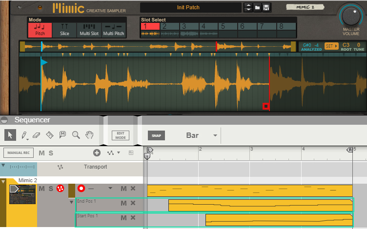Delete the Mimic 2 note lane
This screenshot has width=367, height=229.
point(133,189)
